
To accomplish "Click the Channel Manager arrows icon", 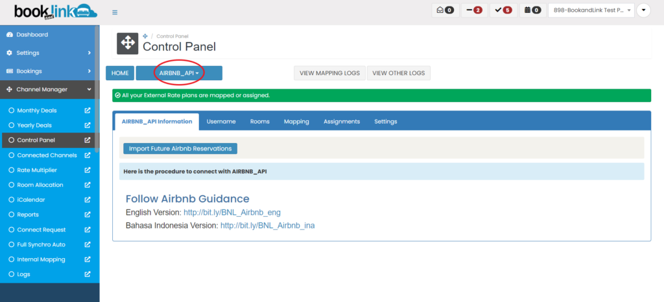I will pyautogui.click(x=9, y=89).
